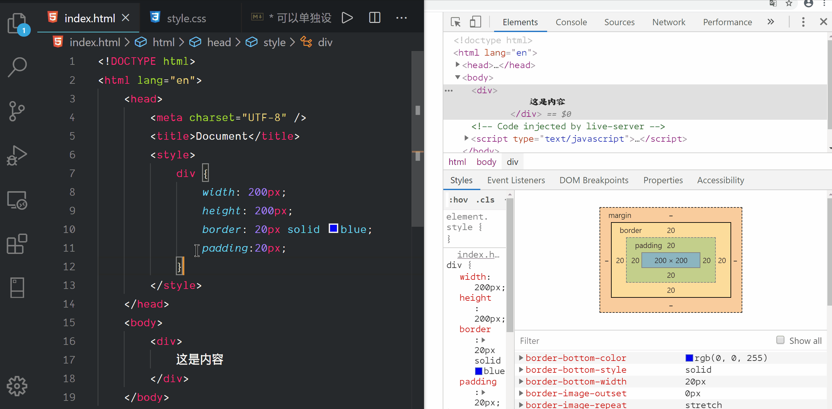Close the DevTools panel

[x=823, y=22]
